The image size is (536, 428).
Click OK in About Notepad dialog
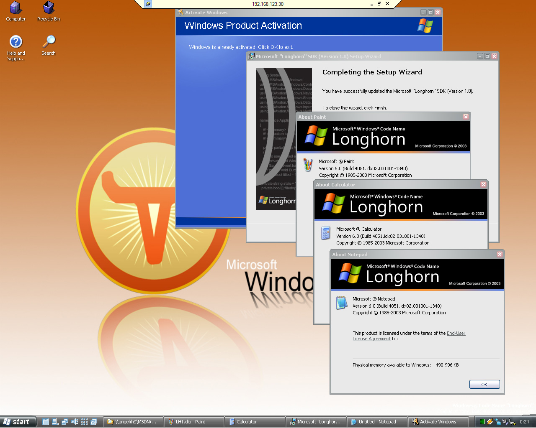point(484,385)
